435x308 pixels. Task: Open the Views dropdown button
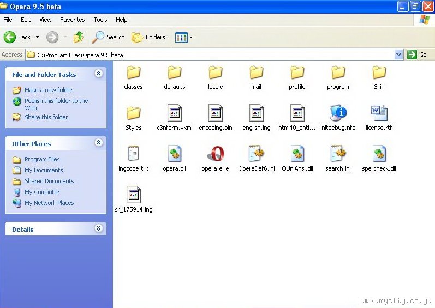pos(183,37)
